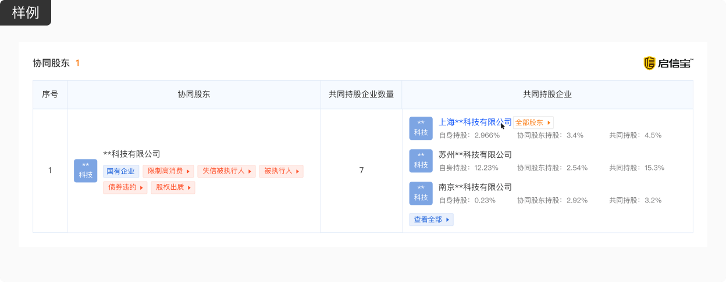Expand the 失信被执行人 risk tag
726x282 pixels.
tap(227, 171)
